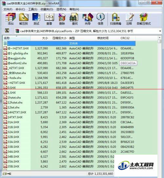The image size is (164, 178).
Task: Sort by the CRC32 column header
Action: point(128,38)
